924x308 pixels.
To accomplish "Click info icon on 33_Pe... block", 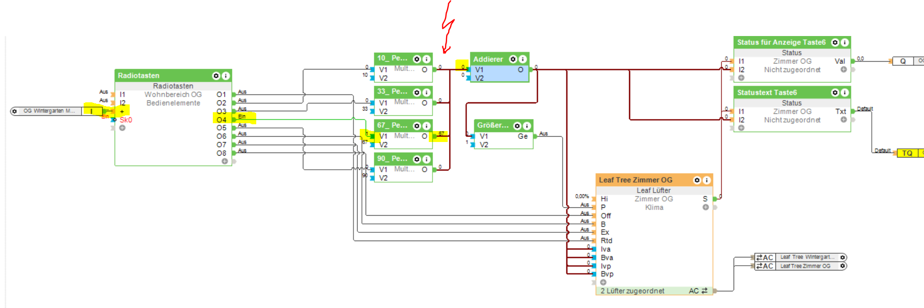I will coord(426,92).
